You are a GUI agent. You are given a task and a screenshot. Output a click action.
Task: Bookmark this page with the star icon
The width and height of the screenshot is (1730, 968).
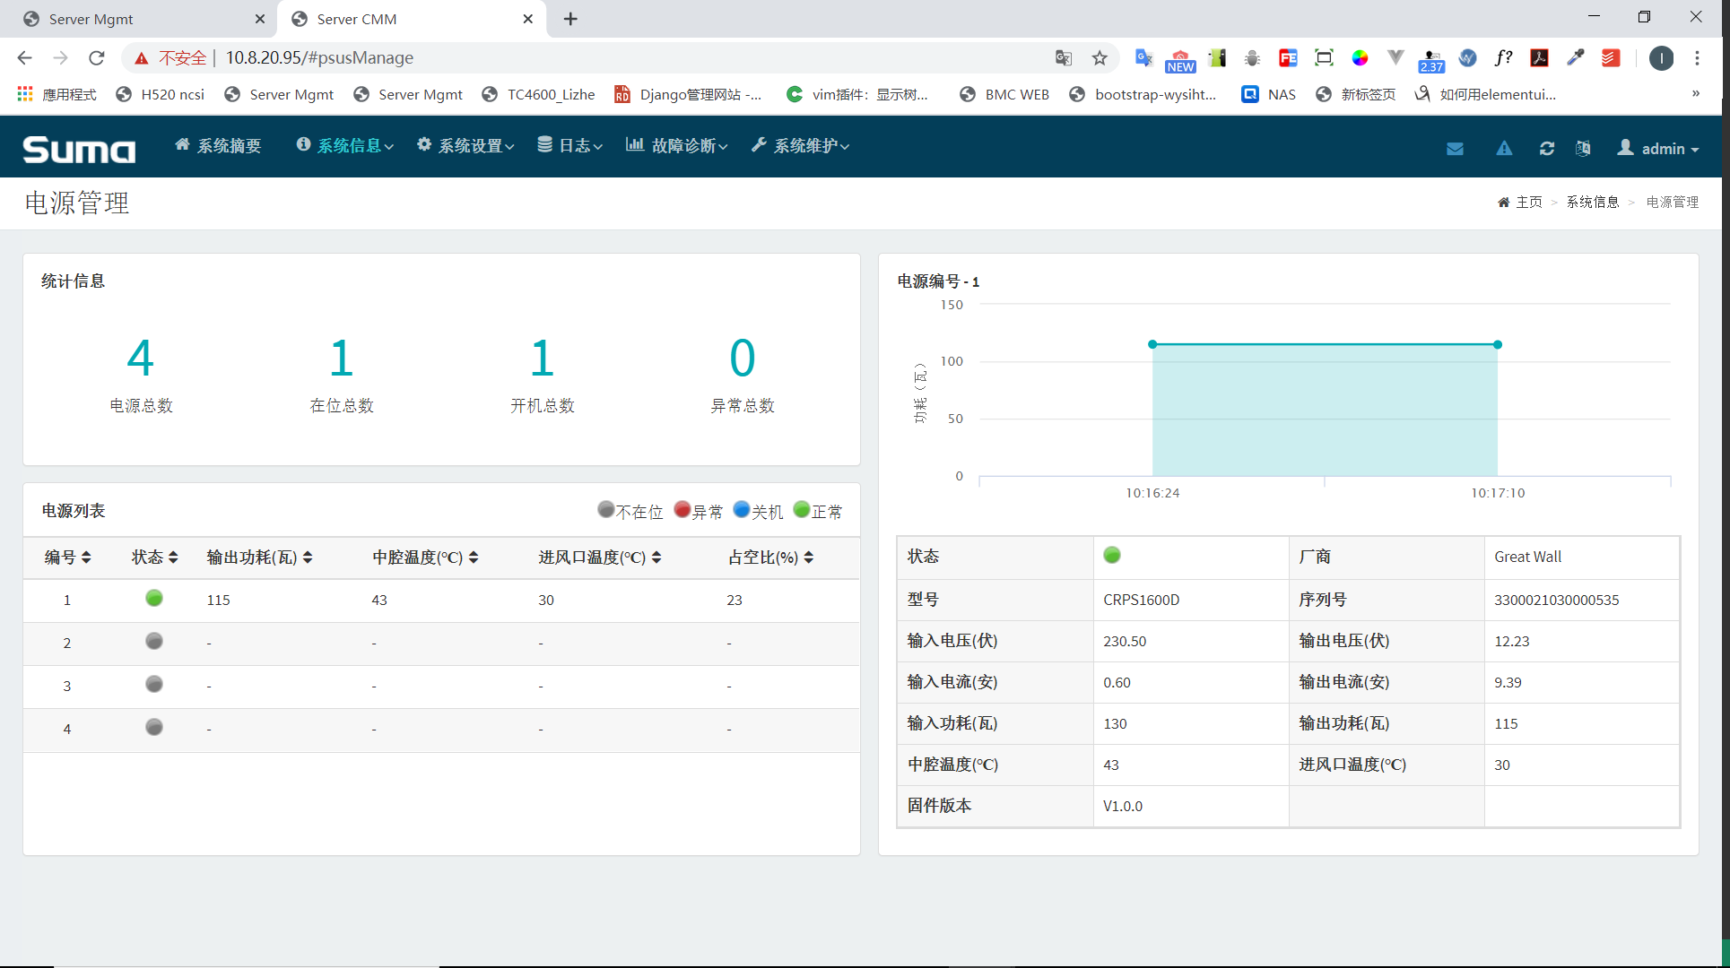[x=1100, y=58]
